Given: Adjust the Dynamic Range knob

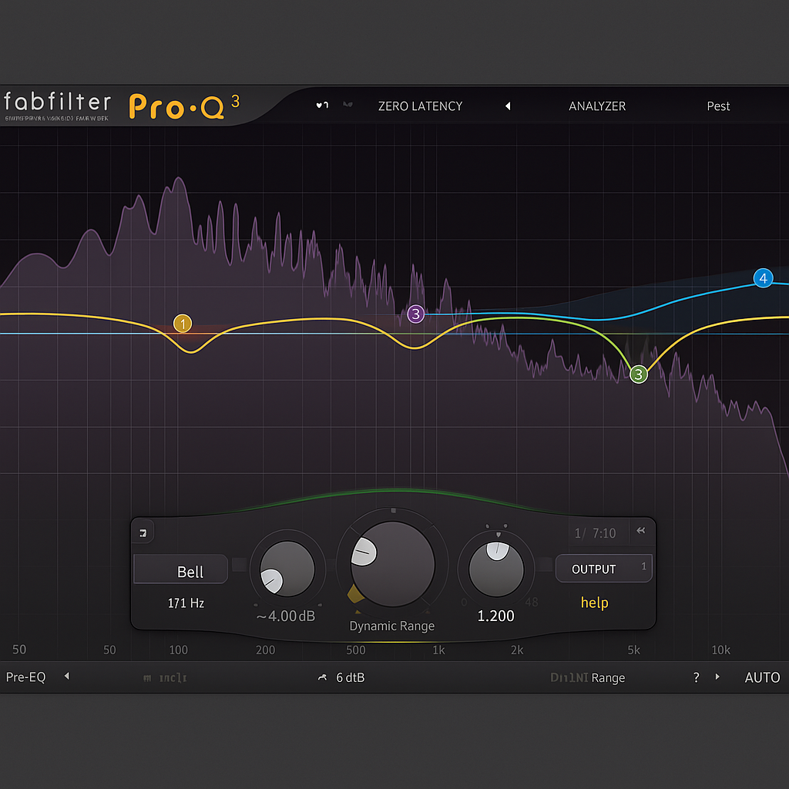Looking at the screenshot, I should coord(391,565).
